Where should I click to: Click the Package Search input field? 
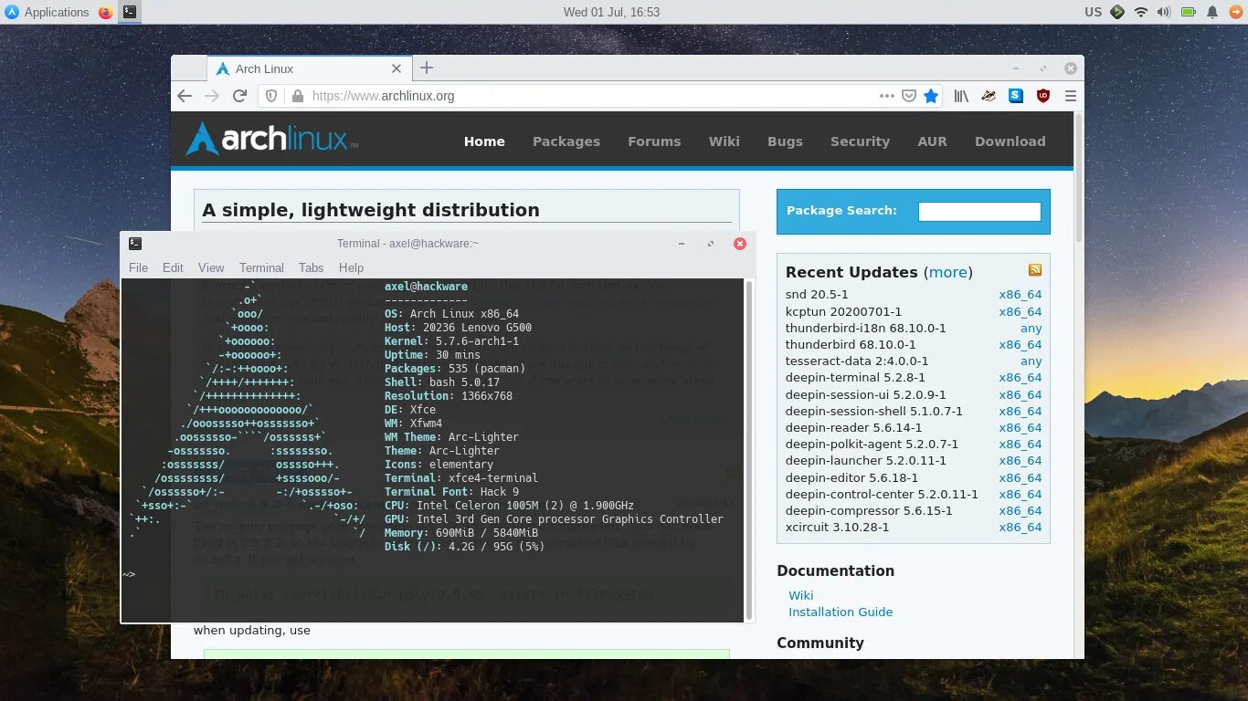coord(979,212)
